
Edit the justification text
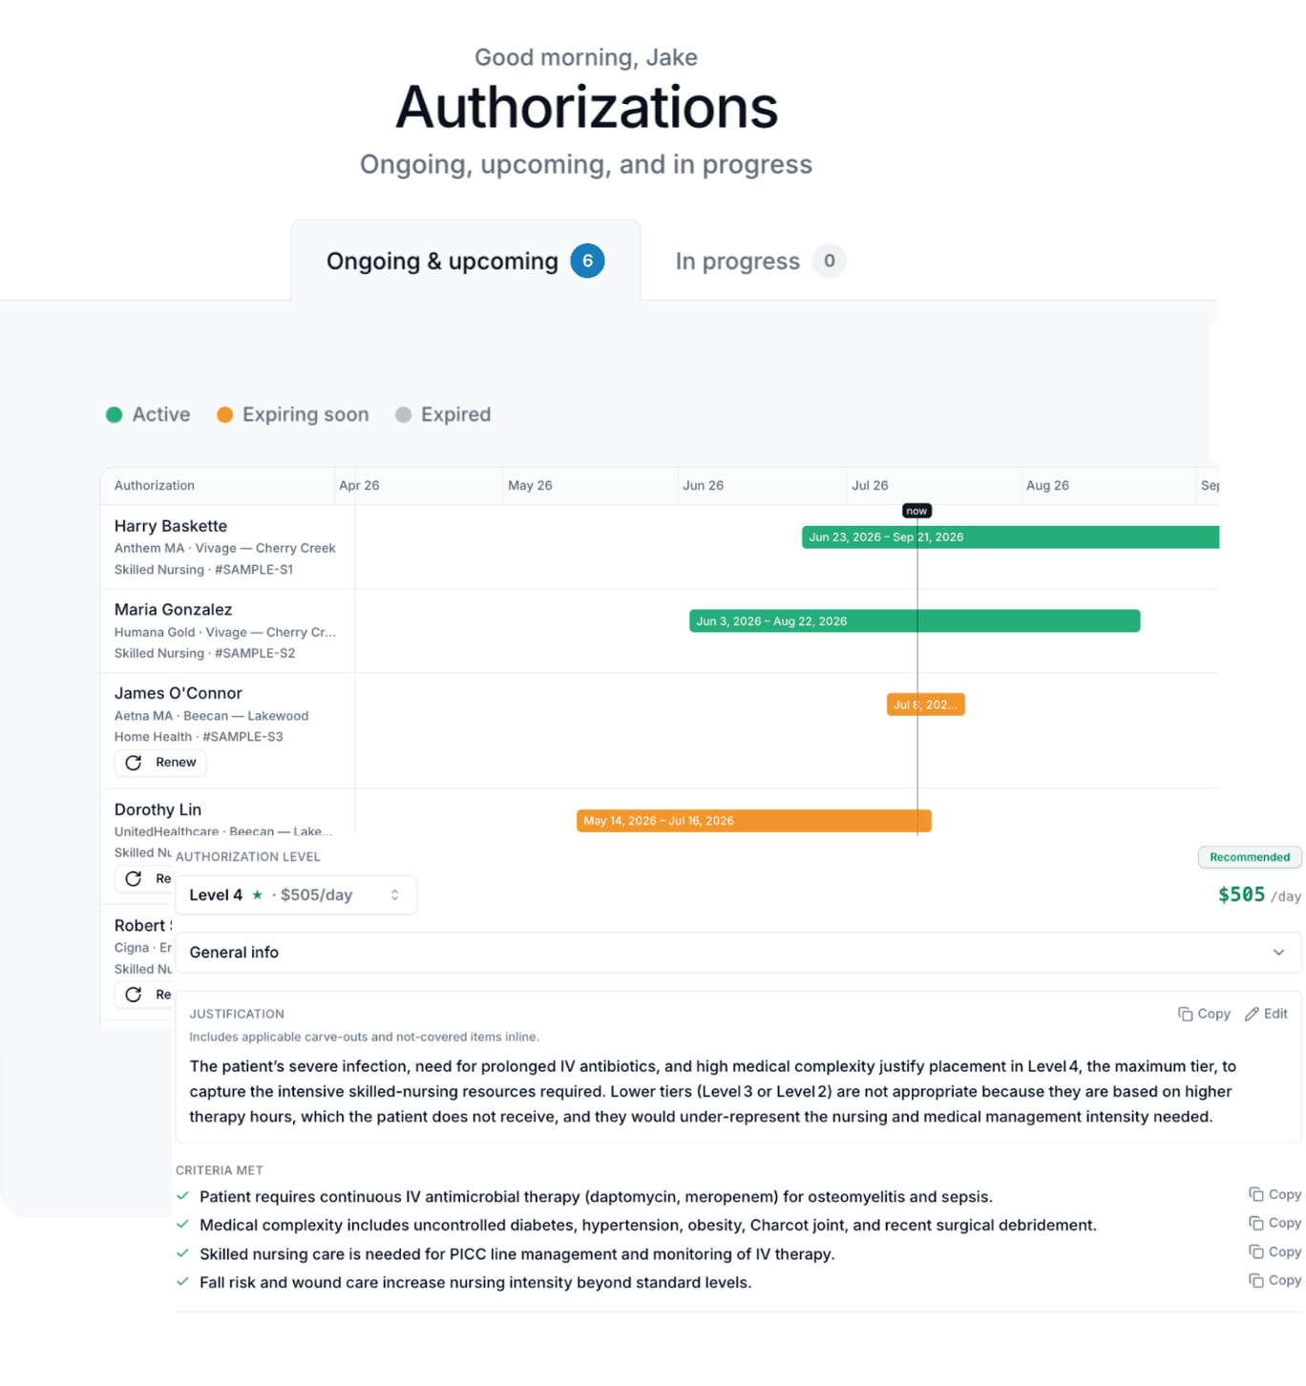tap(1266, 1014)
